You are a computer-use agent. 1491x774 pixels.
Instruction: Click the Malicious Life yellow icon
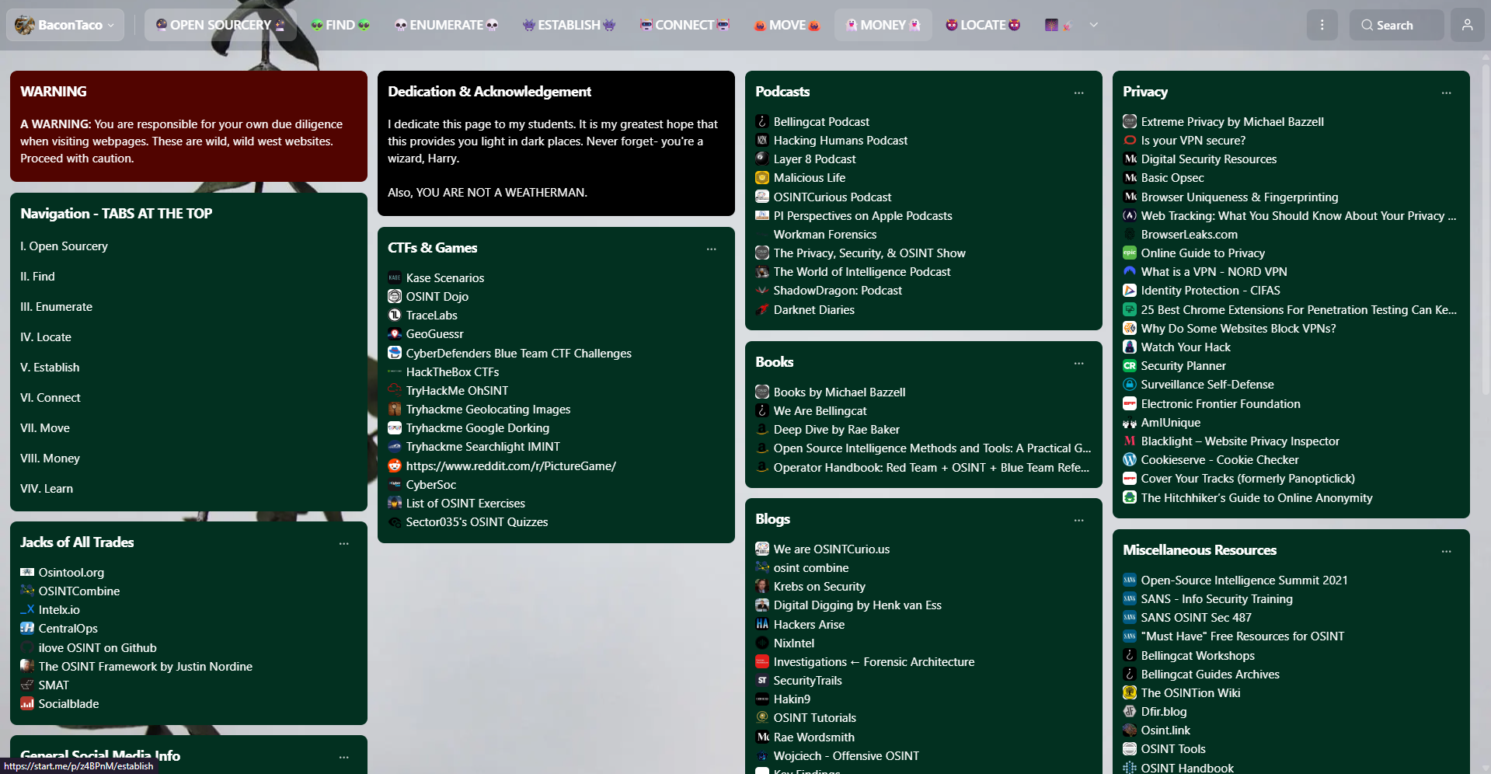pyautogui.click(x=762, y=177)
